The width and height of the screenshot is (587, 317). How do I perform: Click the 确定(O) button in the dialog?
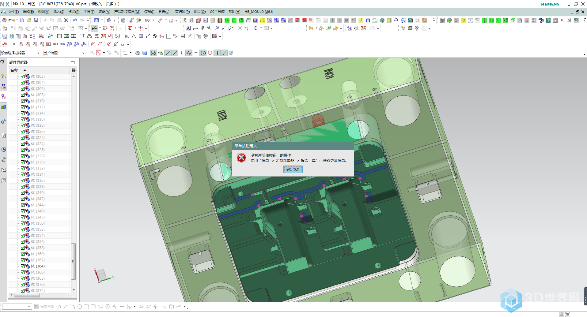[x=293, y=170]
